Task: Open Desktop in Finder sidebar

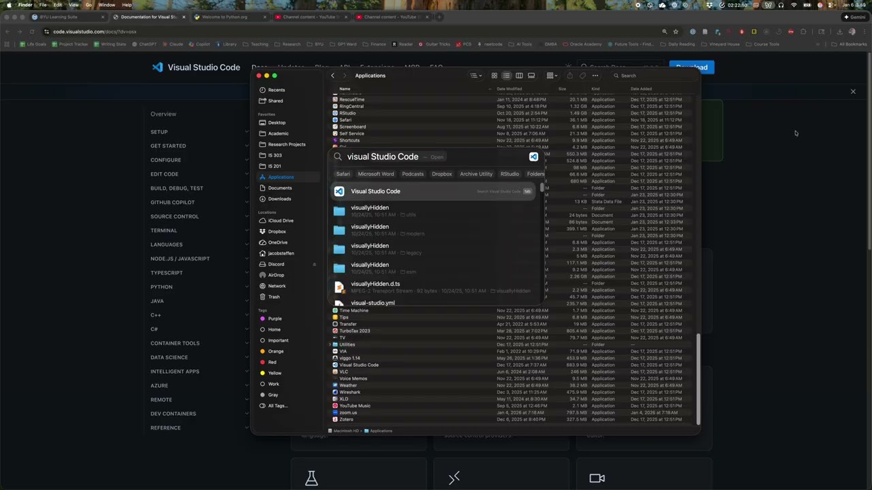Action: [277, 122]
